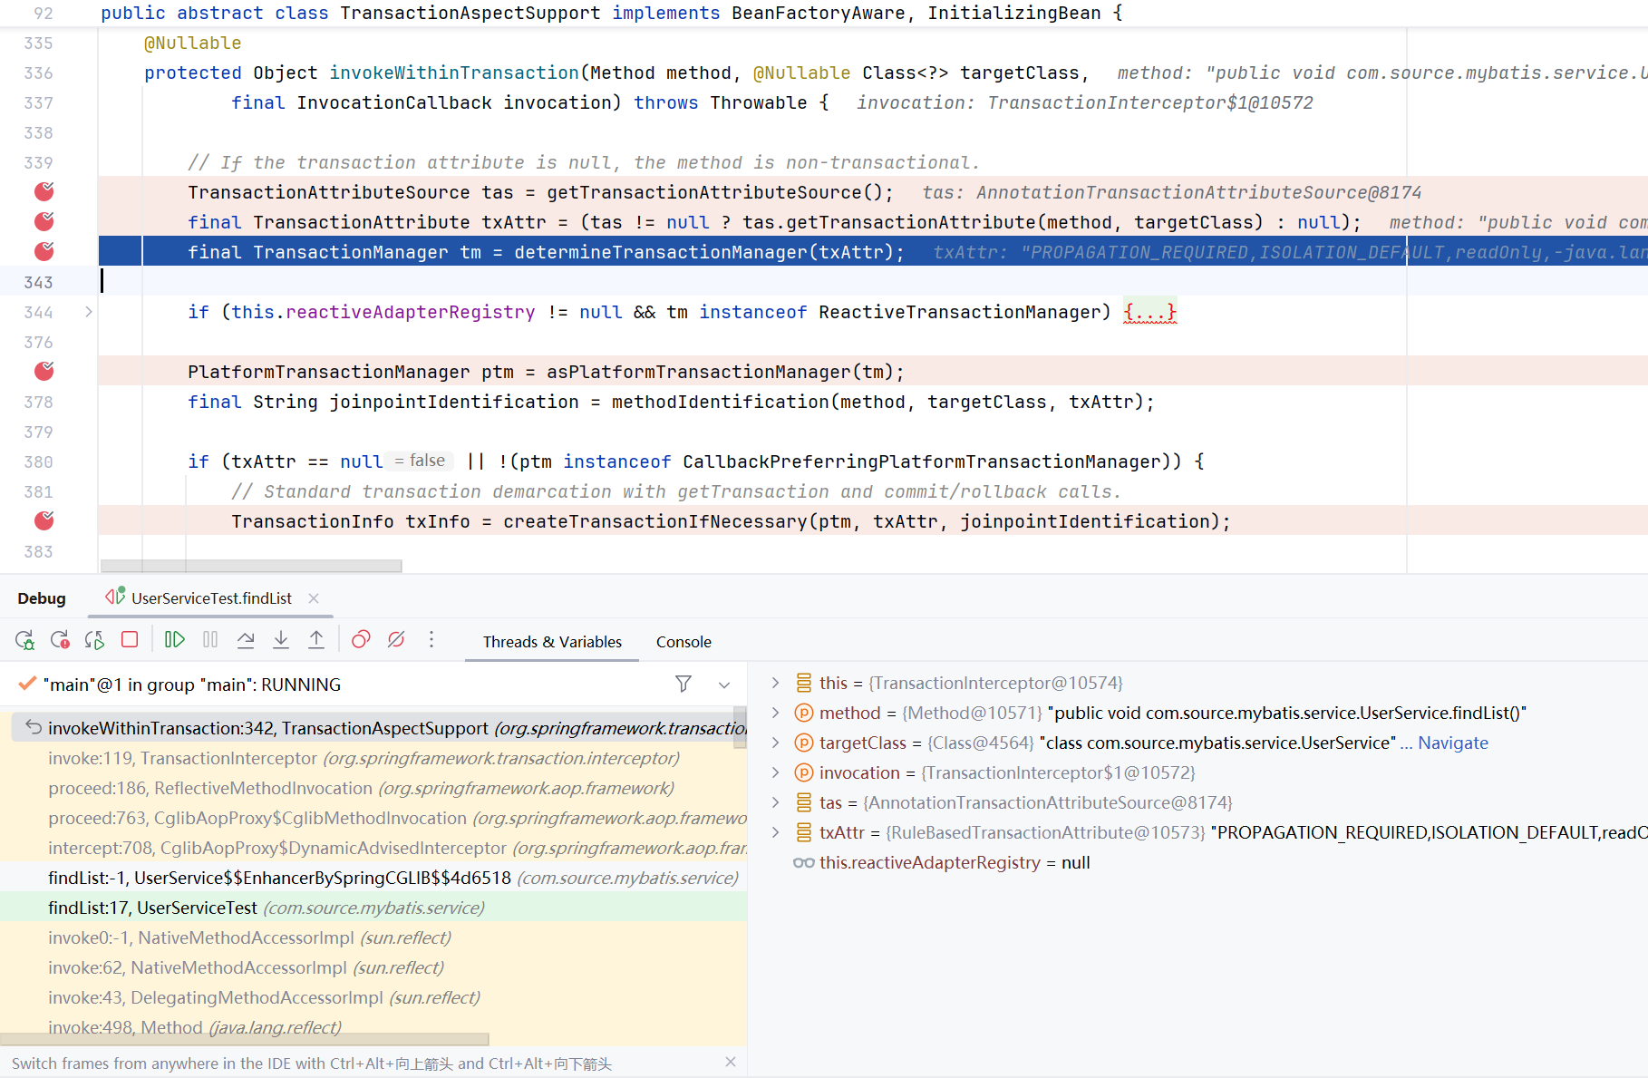Close the UserServiceTest.findList debug tab
The height and width of the screenshot is (1078, 1648).
pyautogui.click(x=314, y=598)
